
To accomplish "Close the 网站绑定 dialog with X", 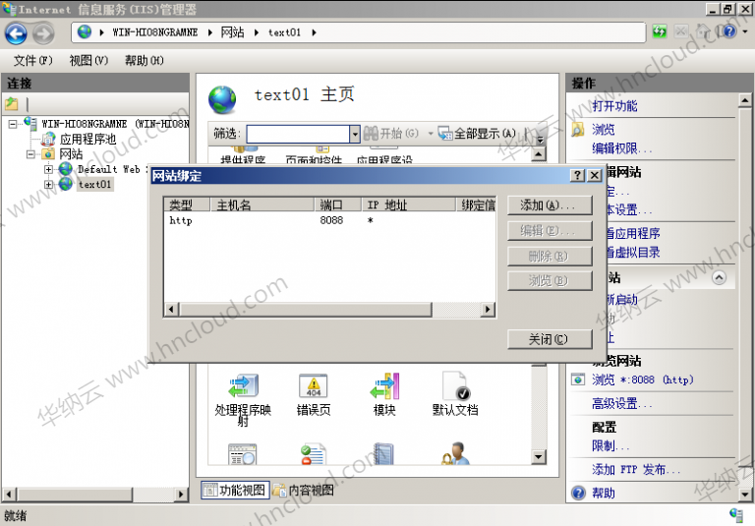I will coord(595,175).
